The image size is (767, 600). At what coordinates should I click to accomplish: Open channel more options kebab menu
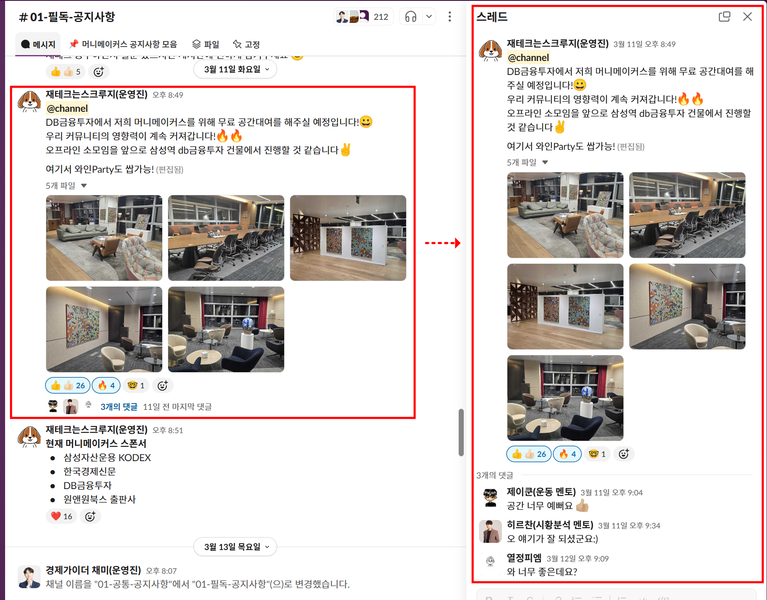coord(450,17)
